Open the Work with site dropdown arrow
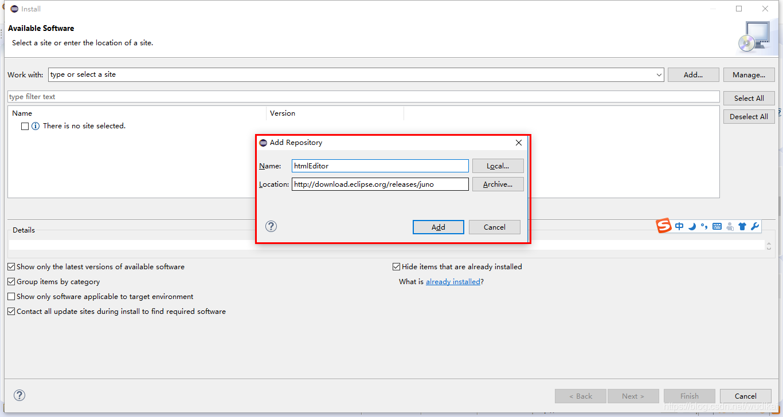This screenshot has width=783, height=417. [x=659, y=75]
